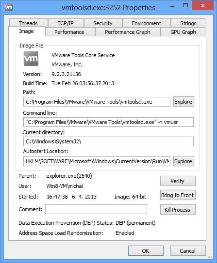Screen dimensions: 217x263
Task: Click the 'Enabled' Address Space Load Randomization value
Action: [125, 233]
